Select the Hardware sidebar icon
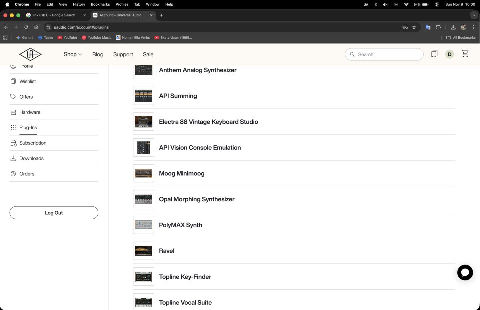 coord(13,112)
